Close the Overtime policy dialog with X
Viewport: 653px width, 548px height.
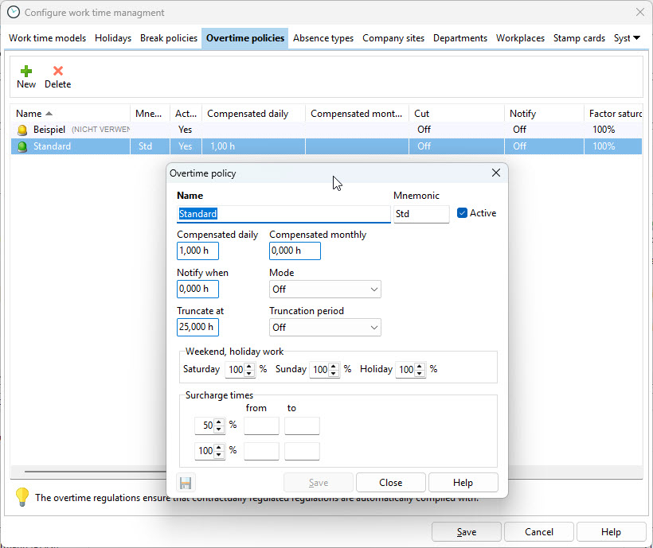point(496,173)
